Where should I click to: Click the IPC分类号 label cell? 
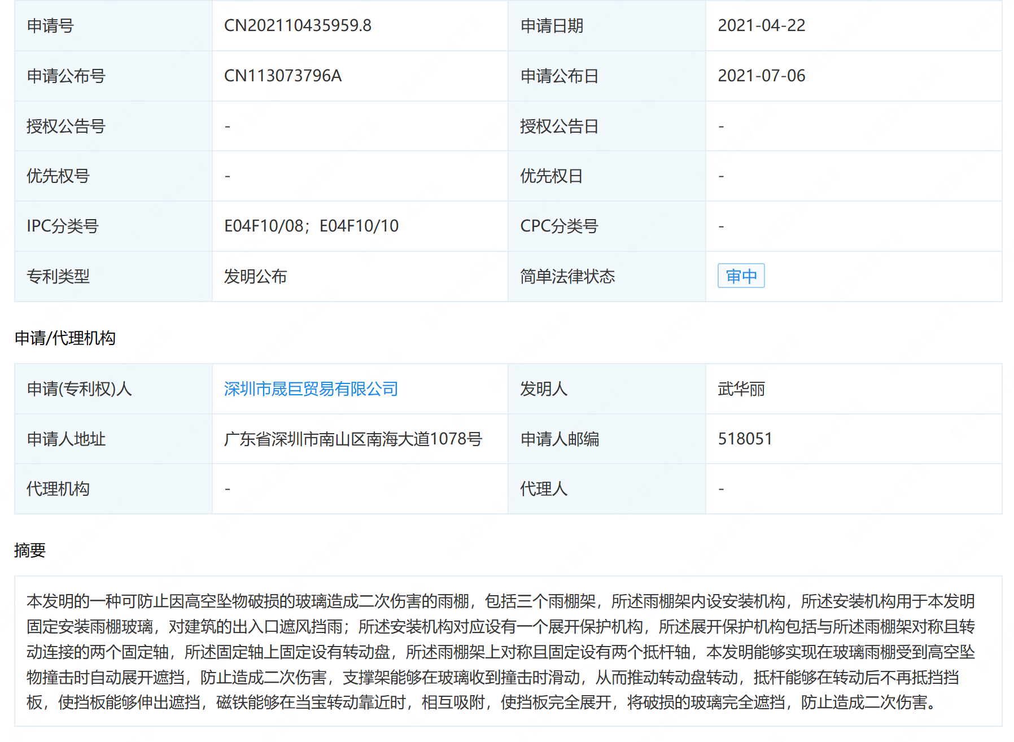tap(113, 226)
